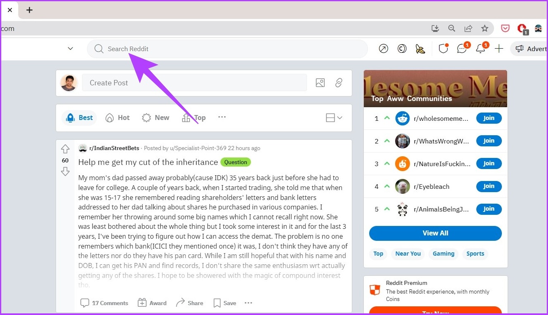
Task: Click View All communities button
Action: click(436, 233)
